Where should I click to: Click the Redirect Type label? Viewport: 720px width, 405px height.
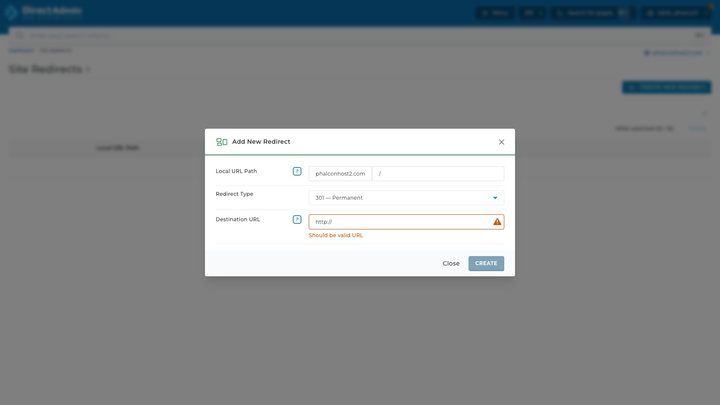click(234, 194)
